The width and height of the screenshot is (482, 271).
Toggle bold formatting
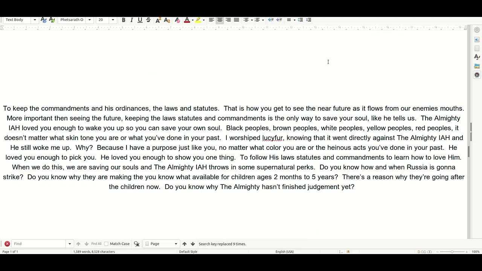pos(124,20)
